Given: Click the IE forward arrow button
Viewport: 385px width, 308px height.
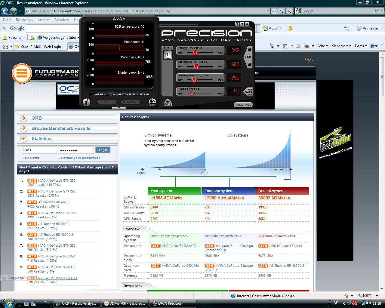Looking at the screenshot, I should 13,11.
